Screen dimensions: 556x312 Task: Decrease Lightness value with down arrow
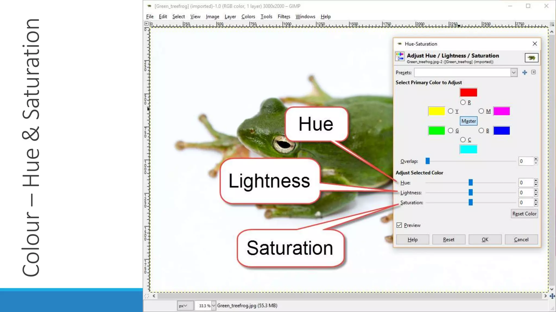point(536,195)
